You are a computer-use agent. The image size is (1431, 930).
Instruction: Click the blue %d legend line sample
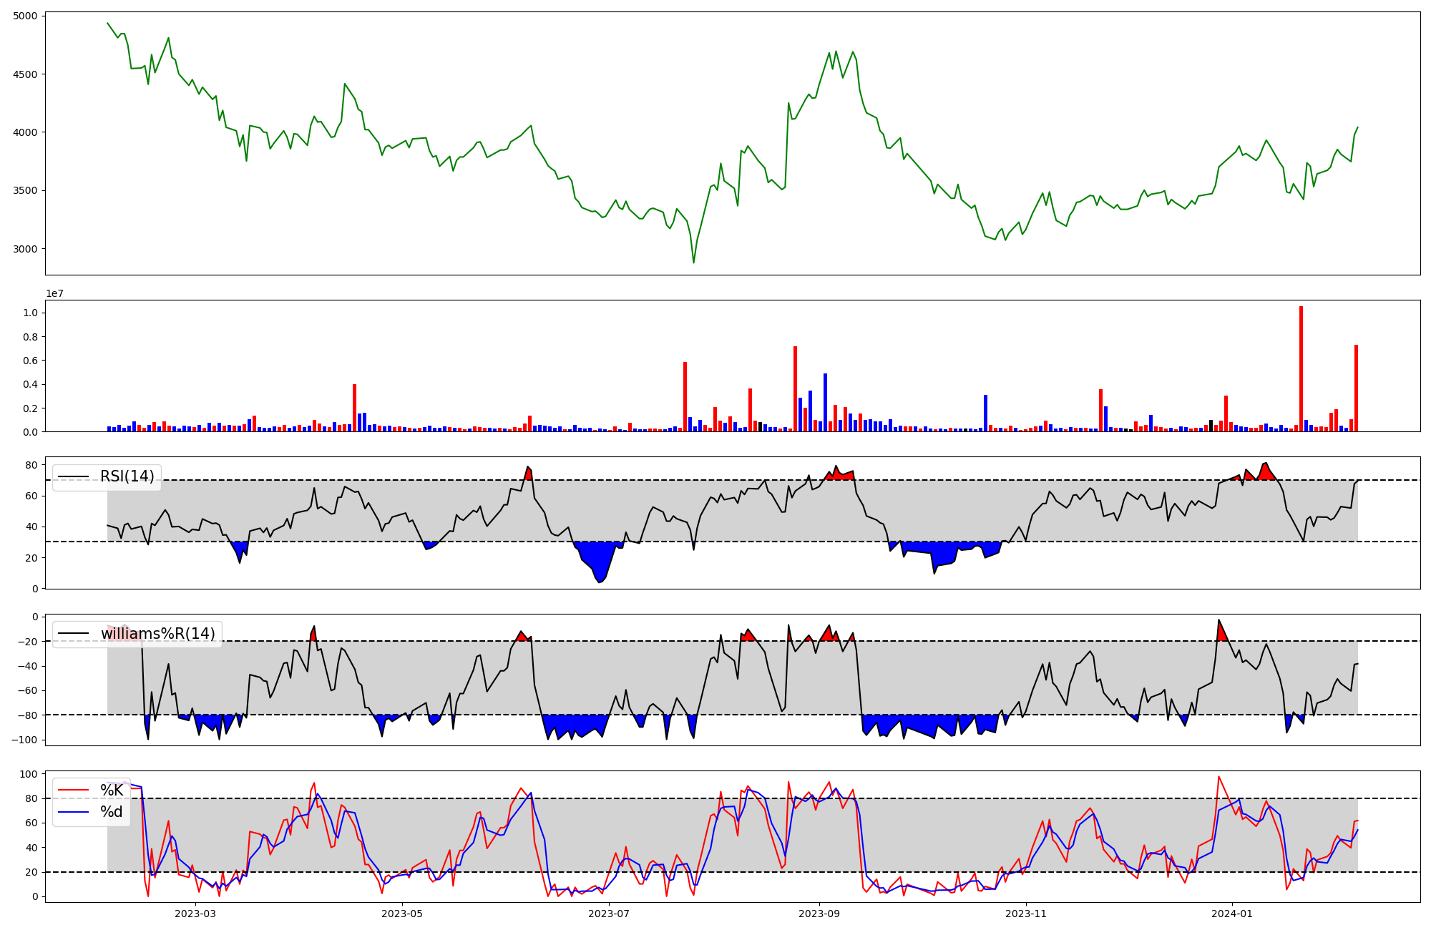coord(74,812)
